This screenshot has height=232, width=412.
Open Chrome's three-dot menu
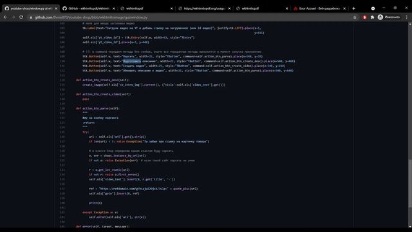pyautogui.click(x=406, y=17)
